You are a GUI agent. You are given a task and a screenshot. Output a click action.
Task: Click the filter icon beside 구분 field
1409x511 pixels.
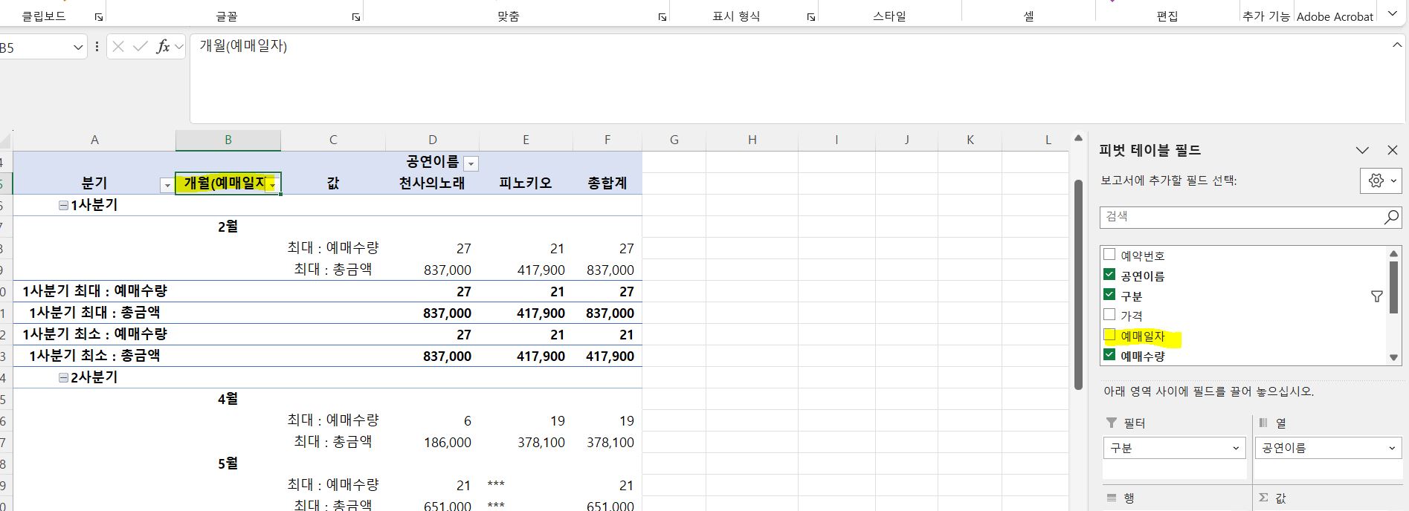click(1376, 296)
